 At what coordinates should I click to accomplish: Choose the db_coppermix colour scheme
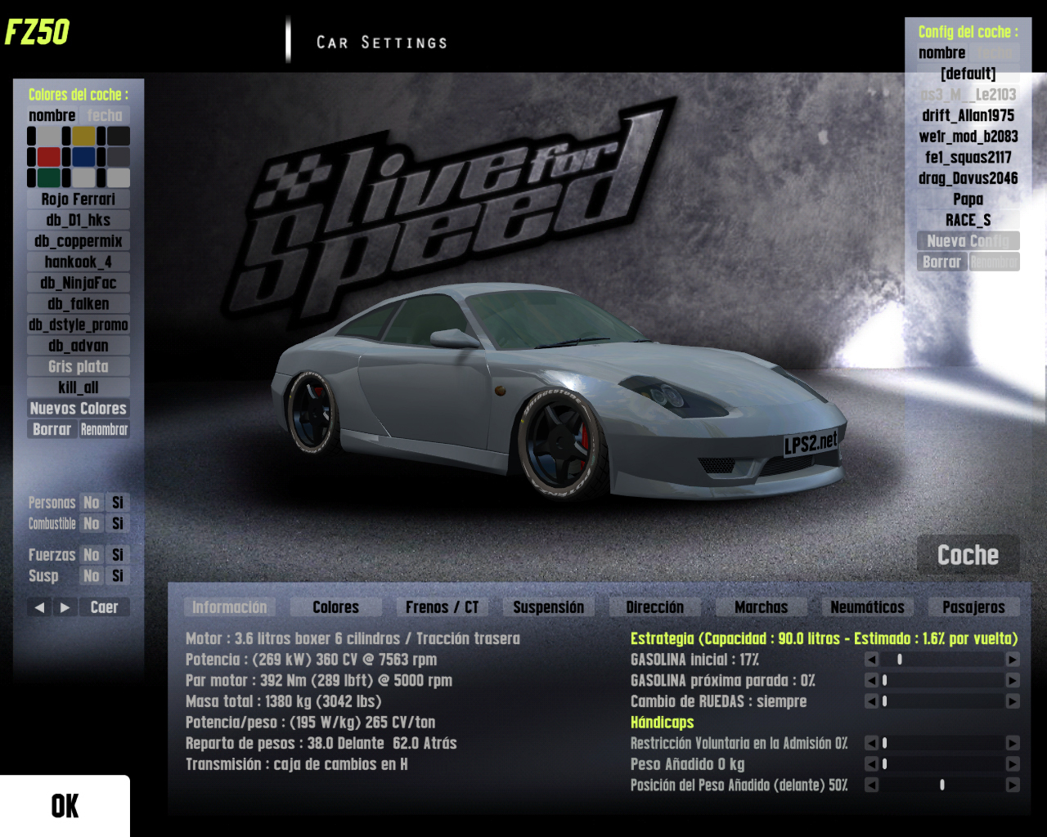[79, 241]
